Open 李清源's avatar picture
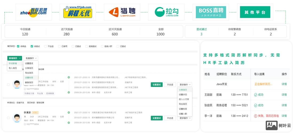 click(x=17, y=118)
